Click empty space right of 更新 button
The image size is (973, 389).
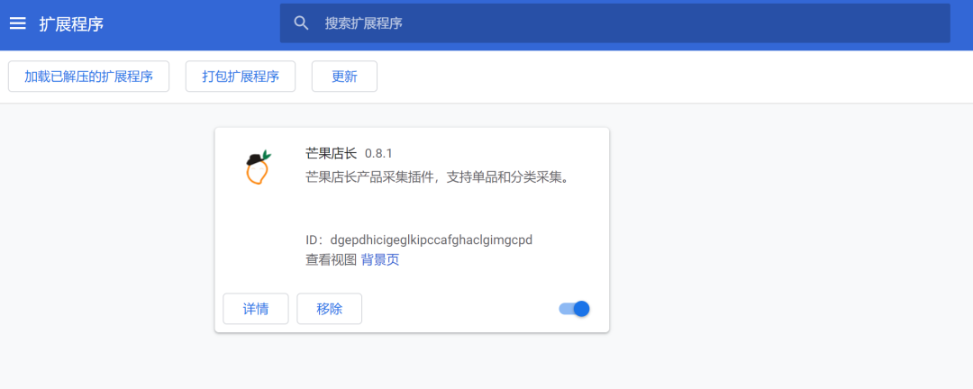[x=631, y=77]
